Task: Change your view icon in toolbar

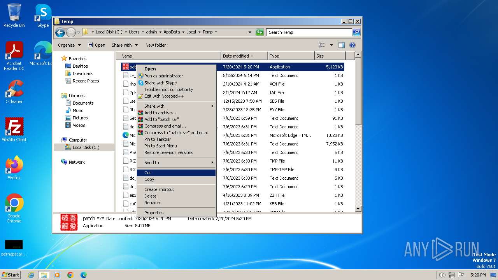Action: point(322,45)
